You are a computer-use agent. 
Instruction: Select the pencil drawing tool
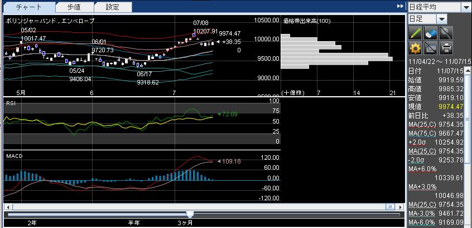415,33
